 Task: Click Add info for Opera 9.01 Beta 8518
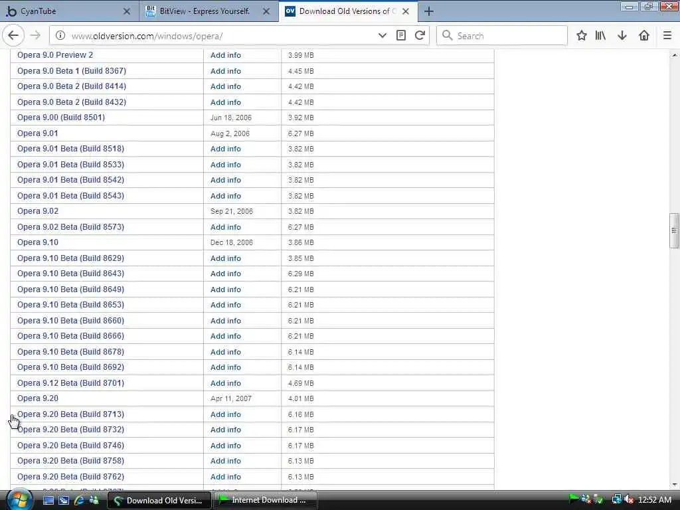pos(226,149)
